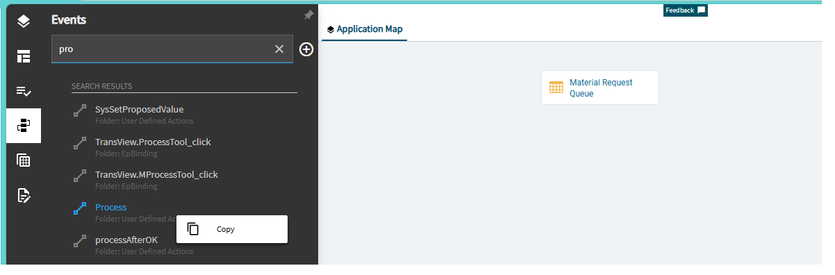Open the document edit icon in the sidebar
Viewport: 835px width, 275px height.
[24, 195]
